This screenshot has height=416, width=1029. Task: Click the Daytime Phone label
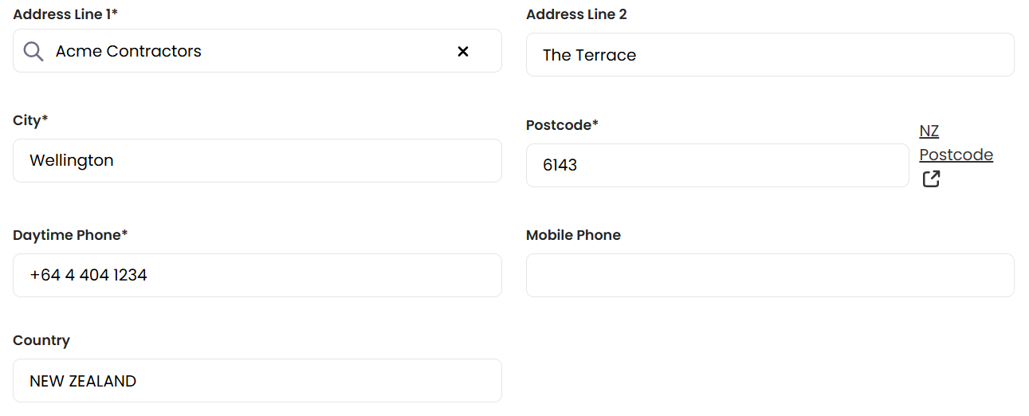70,235
